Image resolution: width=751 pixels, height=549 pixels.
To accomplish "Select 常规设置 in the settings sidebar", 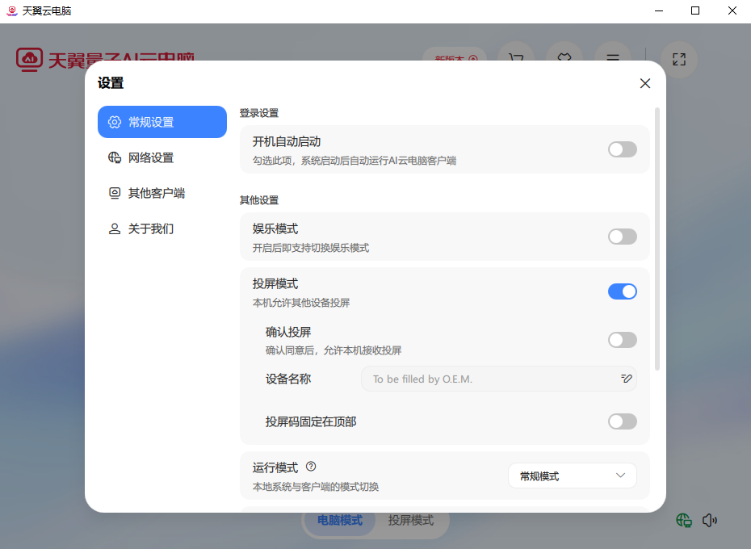I will coord(162,122).
